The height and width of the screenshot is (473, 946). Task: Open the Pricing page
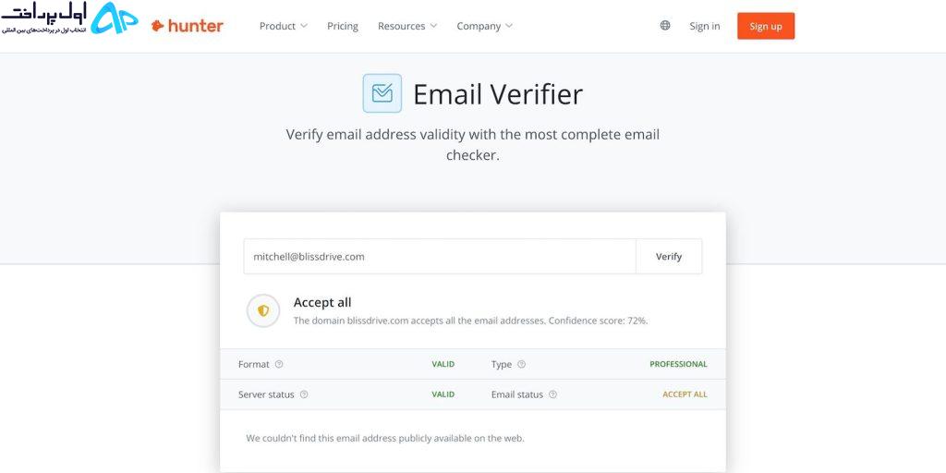[x=343, y=26]
